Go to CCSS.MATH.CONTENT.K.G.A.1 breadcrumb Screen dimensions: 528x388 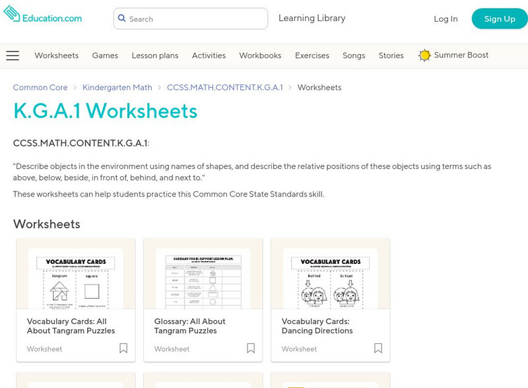225,88
